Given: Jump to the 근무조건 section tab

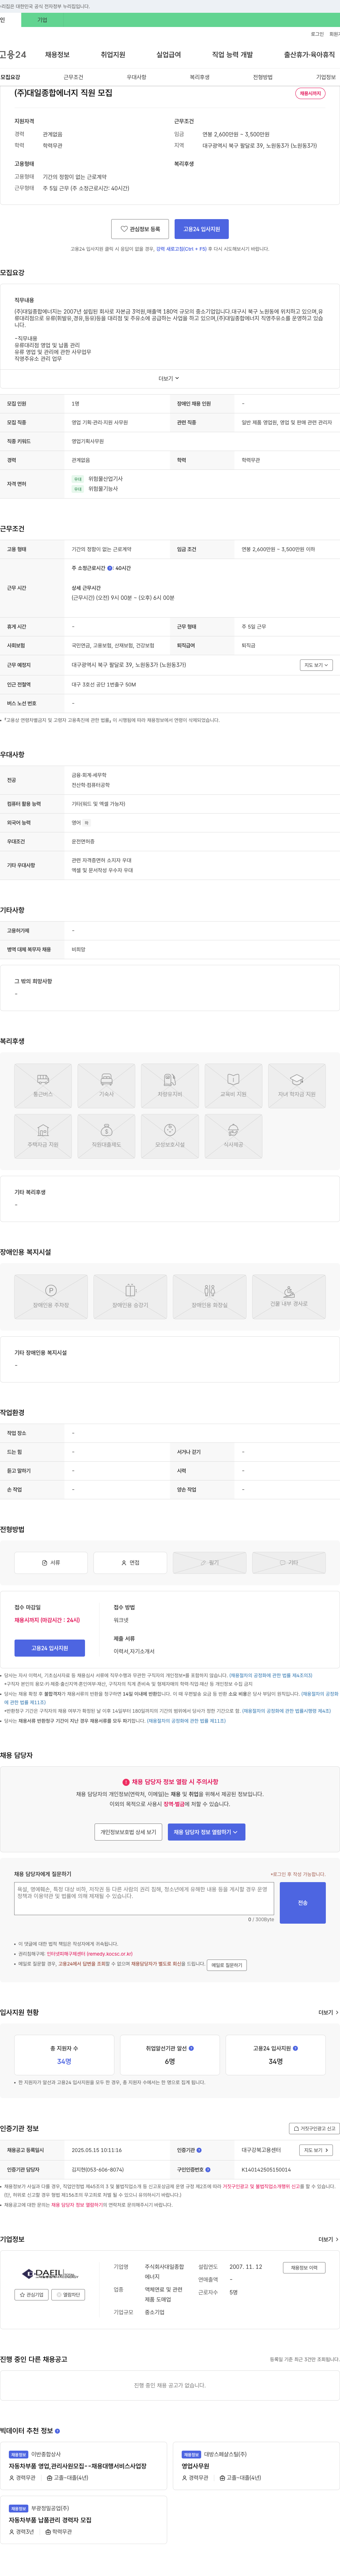Looking at the screenshot, I should tap(74, 77).
